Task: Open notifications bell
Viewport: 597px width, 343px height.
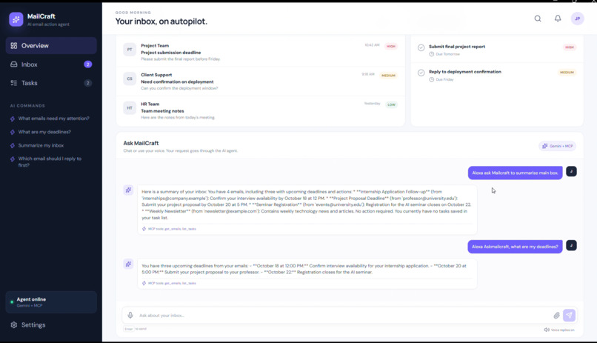Action: (x=558, y=19)
